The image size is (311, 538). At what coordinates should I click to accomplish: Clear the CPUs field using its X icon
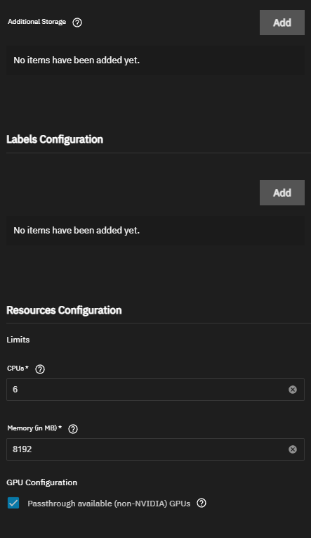pyautogui.click(x=293, y=390)
